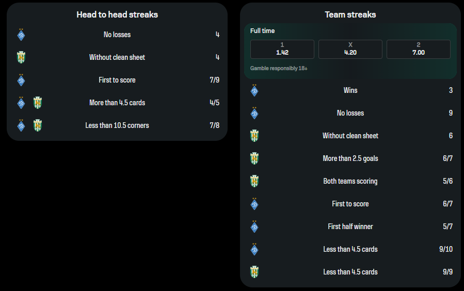Viewport: 464px width, 291px height.
Task: Open the Team streaks No losses row
Action: [x=350, y=113]
